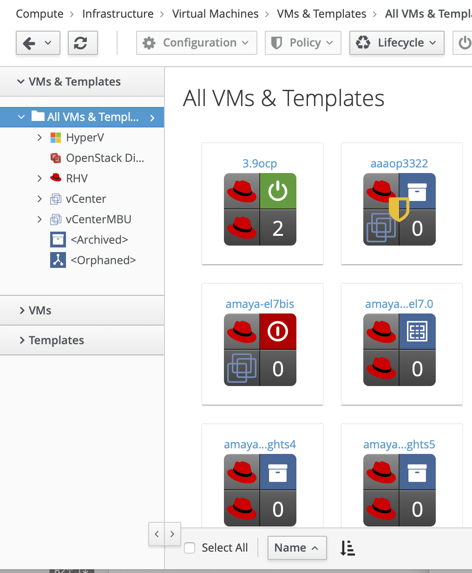472x573 pixels.
Task: Open the amaya-el7bis VM link
Action: click(260, 304)
